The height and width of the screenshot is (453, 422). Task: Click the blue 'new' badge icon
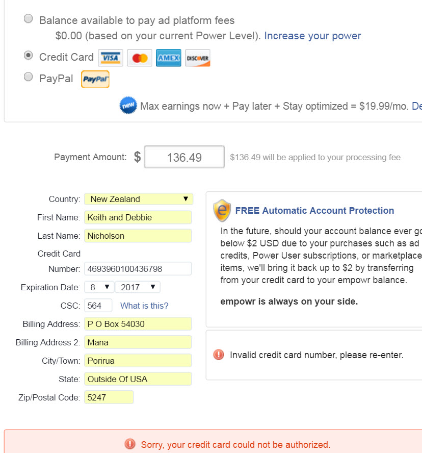(128, 106)
